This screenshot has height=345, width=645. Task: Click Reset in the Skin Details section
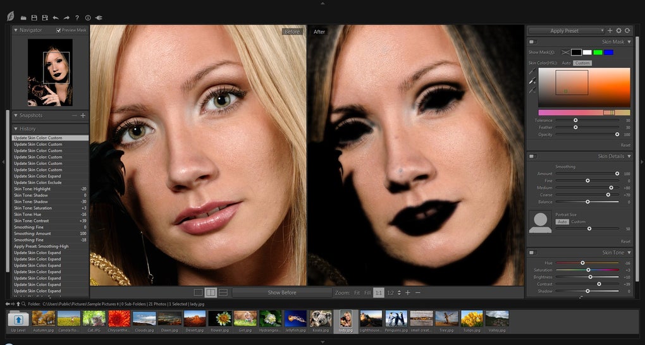(625, 241)
